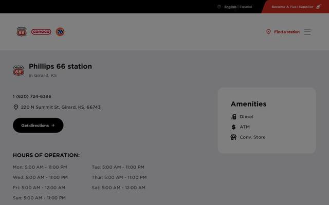Viewport: 329px width, 205px height.
Task: Click the 76 logo in header
Action: coord(60,32)
